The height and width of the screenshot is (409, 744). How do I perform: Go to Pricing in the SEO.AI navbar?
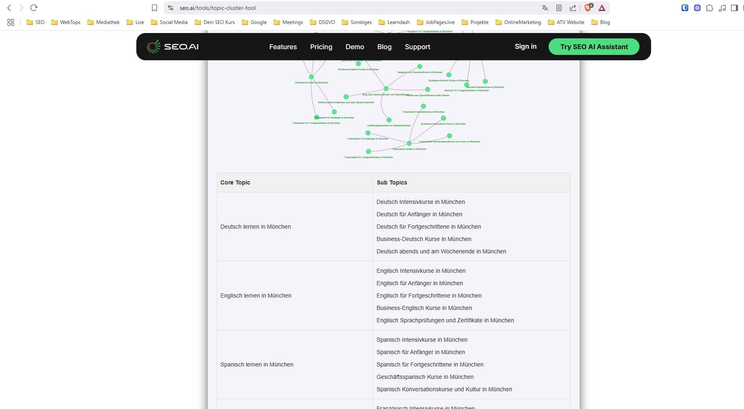[321, 47]
